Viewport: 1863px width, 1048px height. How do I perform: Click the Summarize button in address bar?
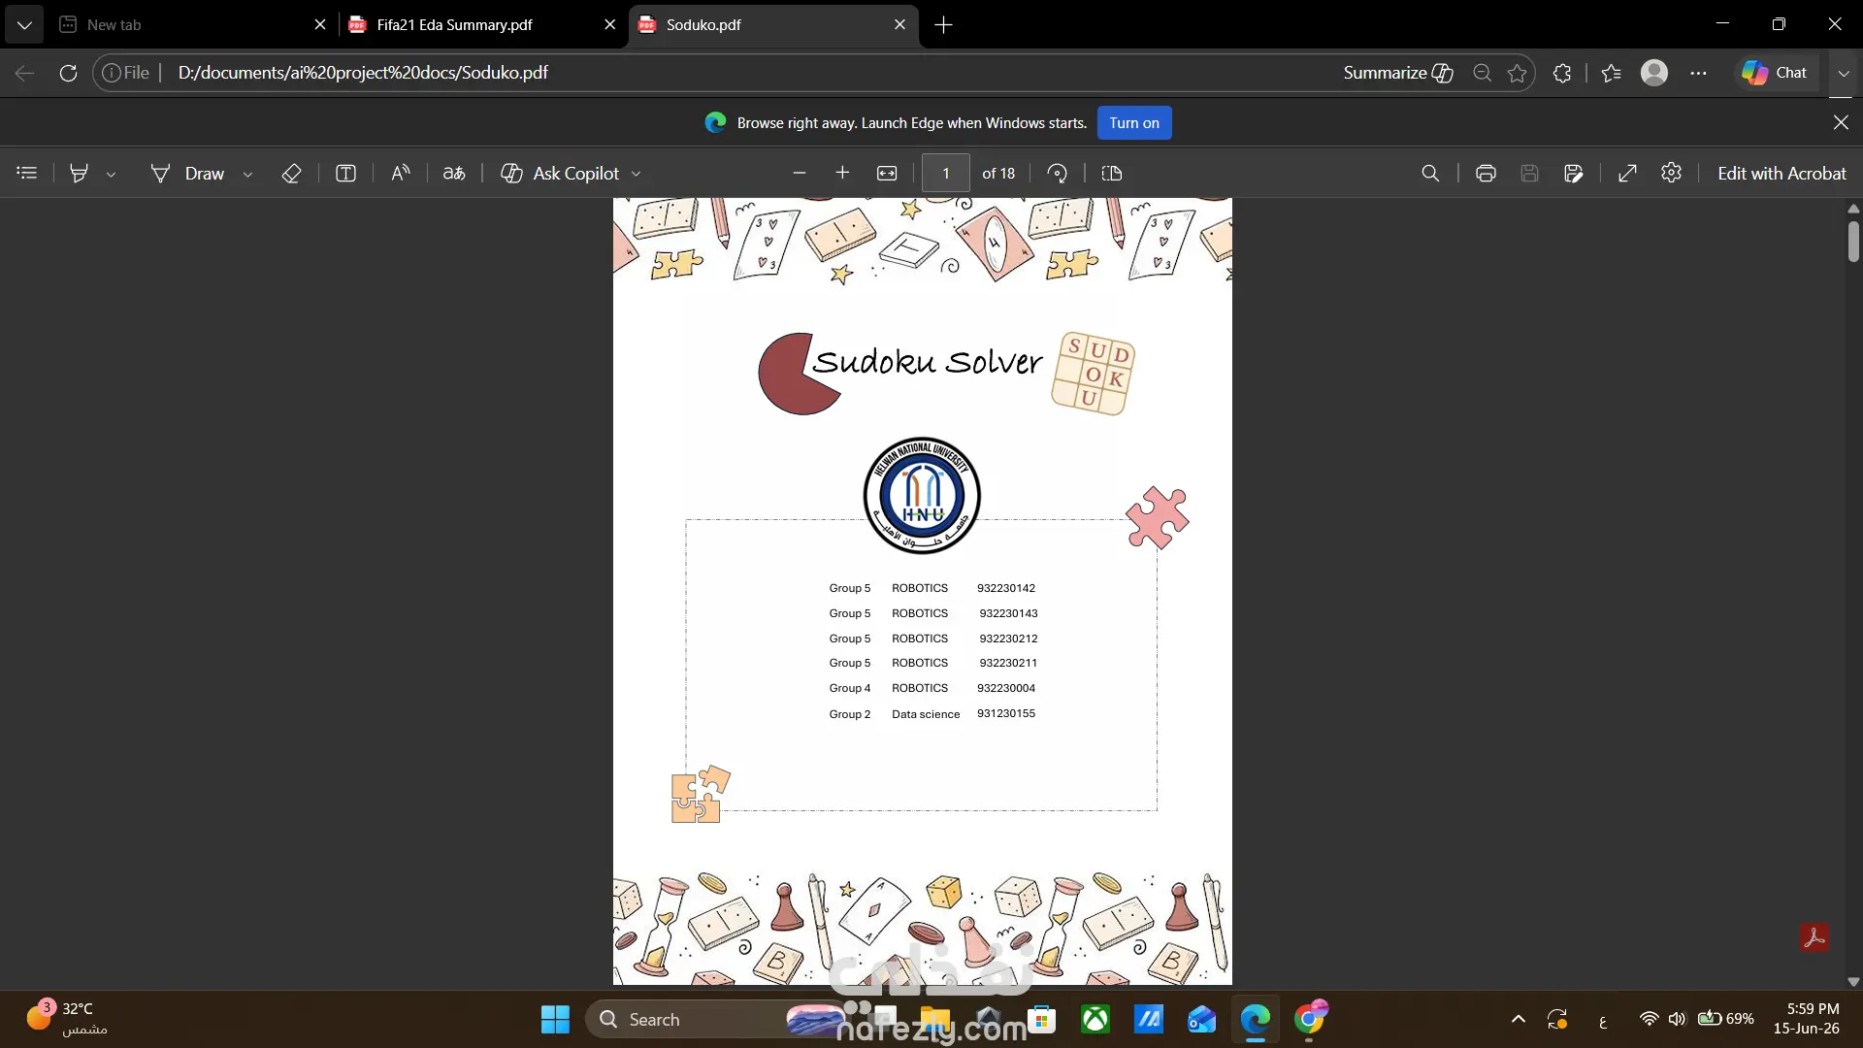[1398, 73]
